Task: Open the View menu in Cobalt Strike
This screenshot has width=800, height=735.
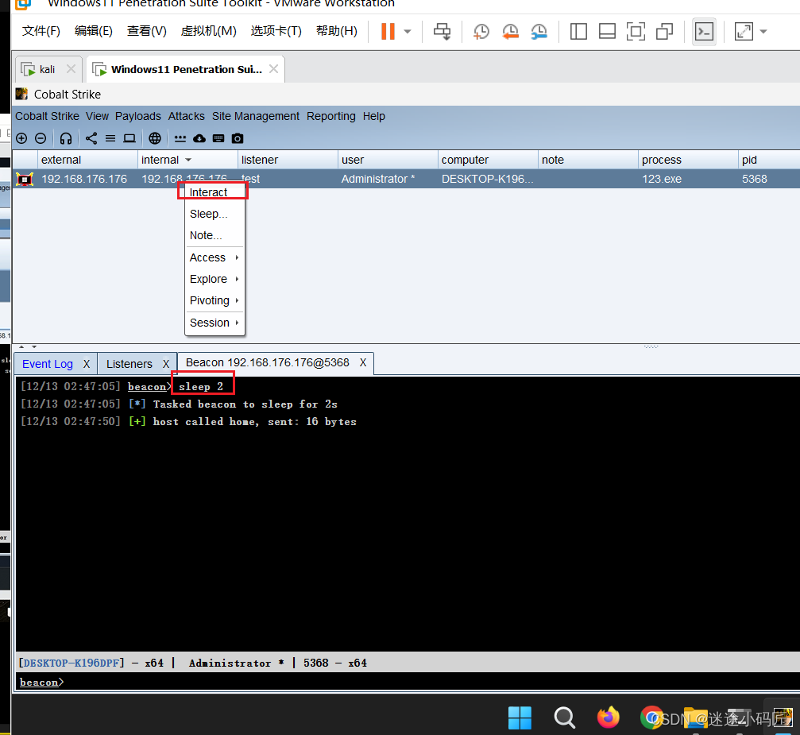Action: click(x=97, y=116)
